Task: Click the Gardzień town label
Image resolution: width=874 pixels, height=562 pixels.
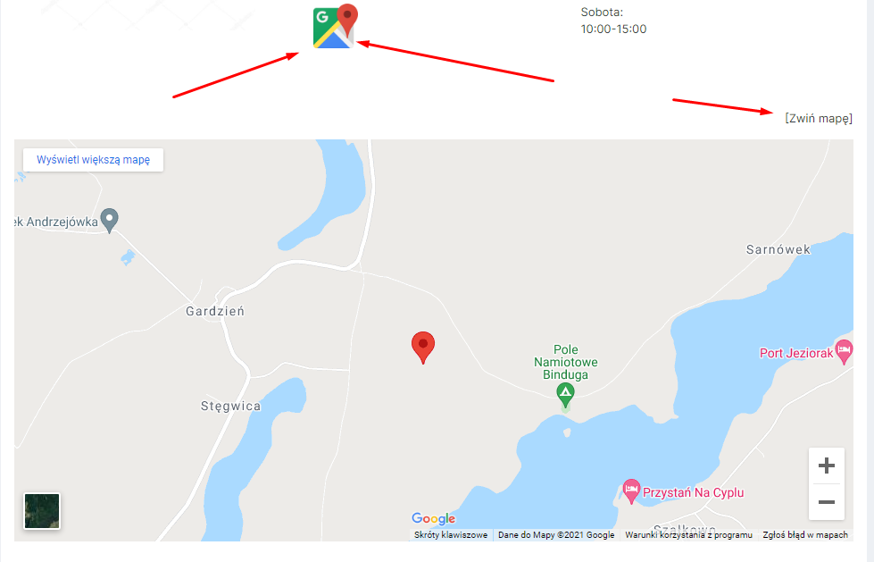Action: tap(215, 312)
